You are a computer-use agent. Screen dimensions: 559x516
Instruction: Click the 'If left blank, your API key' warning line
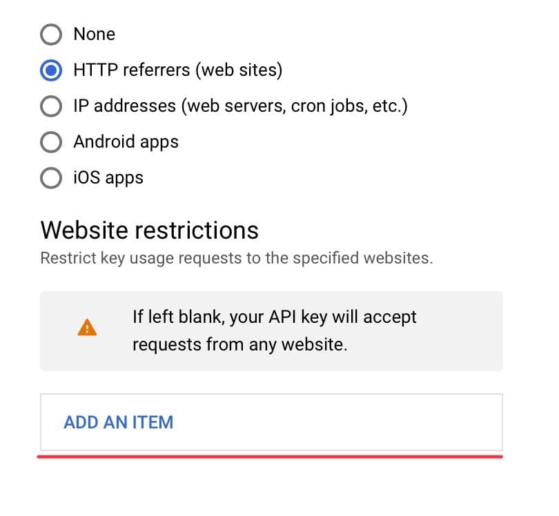click(x=275, y=317)
